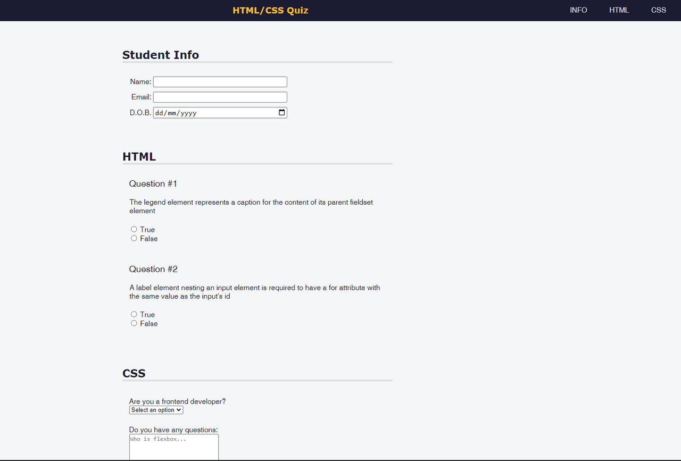Select True for Question #1
The height and width of the screenshot is (461, 681).
(x=134, y=229)
